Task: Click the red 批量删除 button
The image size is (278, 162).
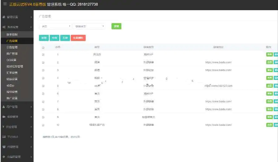Action: point(78,38)
